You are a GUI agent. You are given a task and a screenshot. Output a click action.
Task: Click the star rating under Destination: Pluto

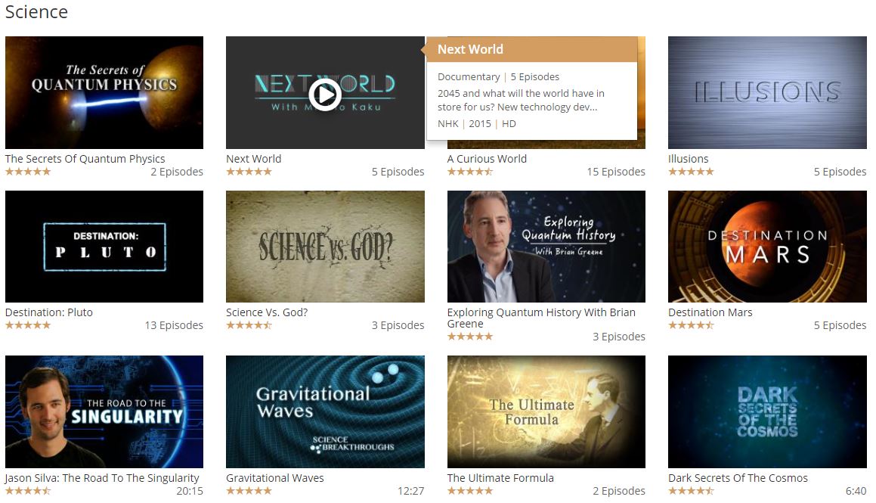[28, 325]
